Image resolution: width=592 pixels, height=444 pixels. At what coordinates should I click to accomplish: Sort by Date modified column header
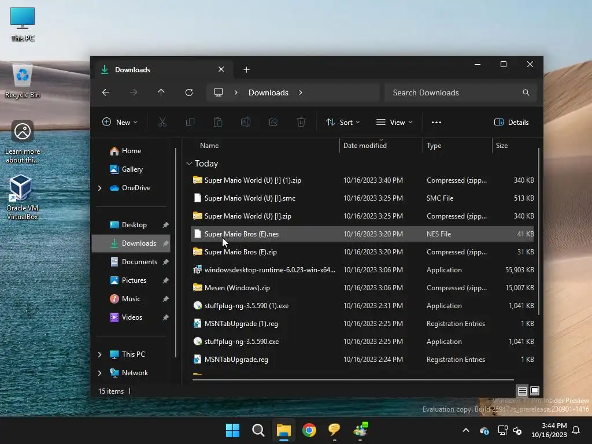[x=381, y=146]
